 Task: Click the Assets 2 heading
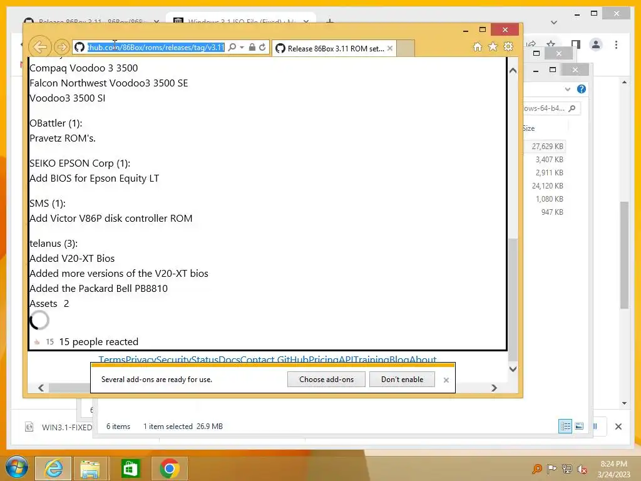pos(49,304)
